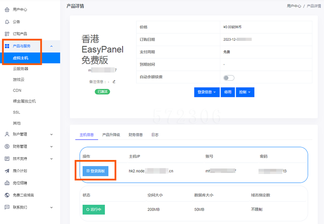Click the pencil icon beside 备注信息
This screenshot has width=324, height=224.
point(114,82)
